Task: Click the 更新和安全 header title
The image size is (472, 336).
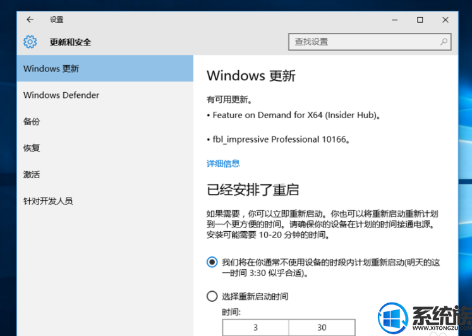Action: [x=70, y=42]
